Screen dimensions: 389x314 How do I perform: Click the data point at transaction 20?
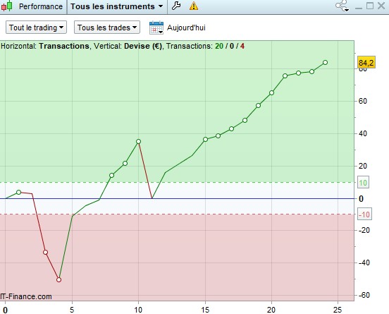click(x=271, y=93)
